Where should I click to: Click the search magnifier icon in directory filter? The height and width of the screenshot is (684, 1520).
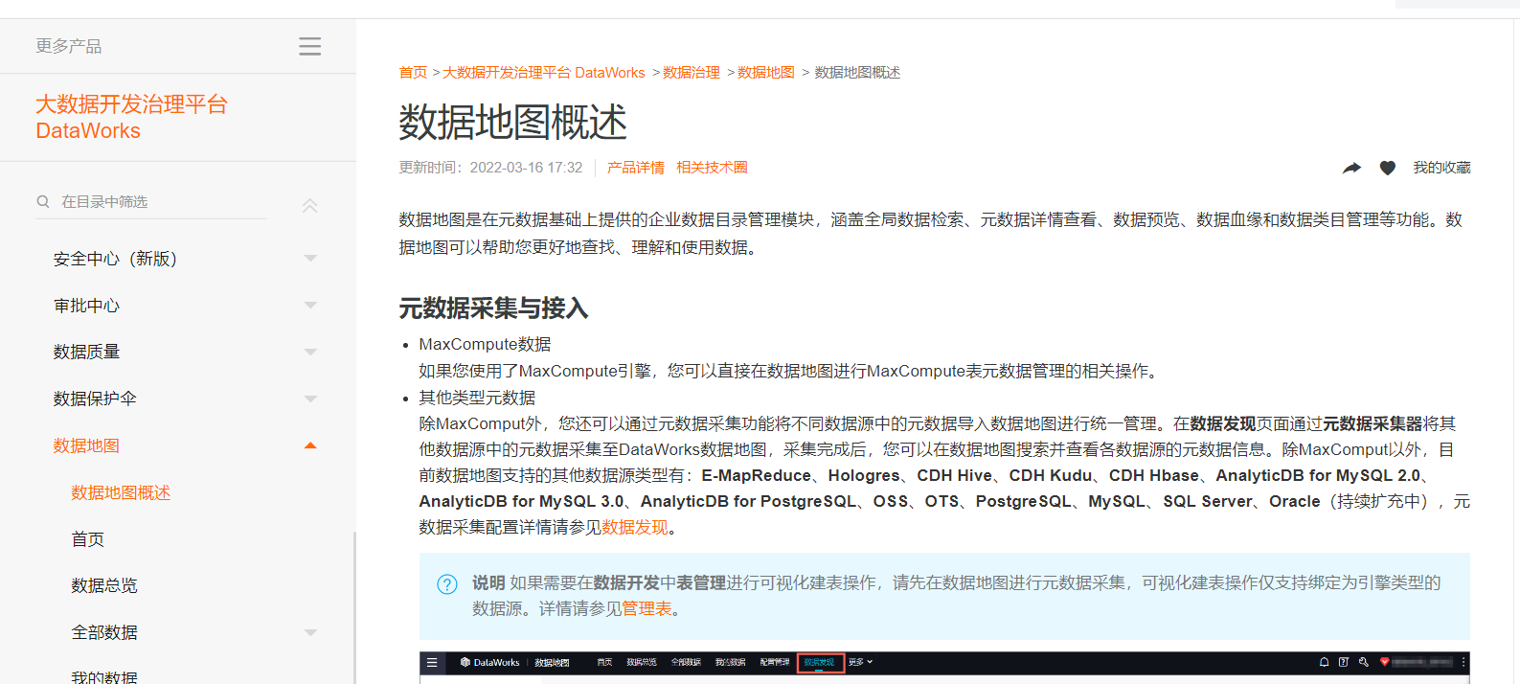(43, 201)
